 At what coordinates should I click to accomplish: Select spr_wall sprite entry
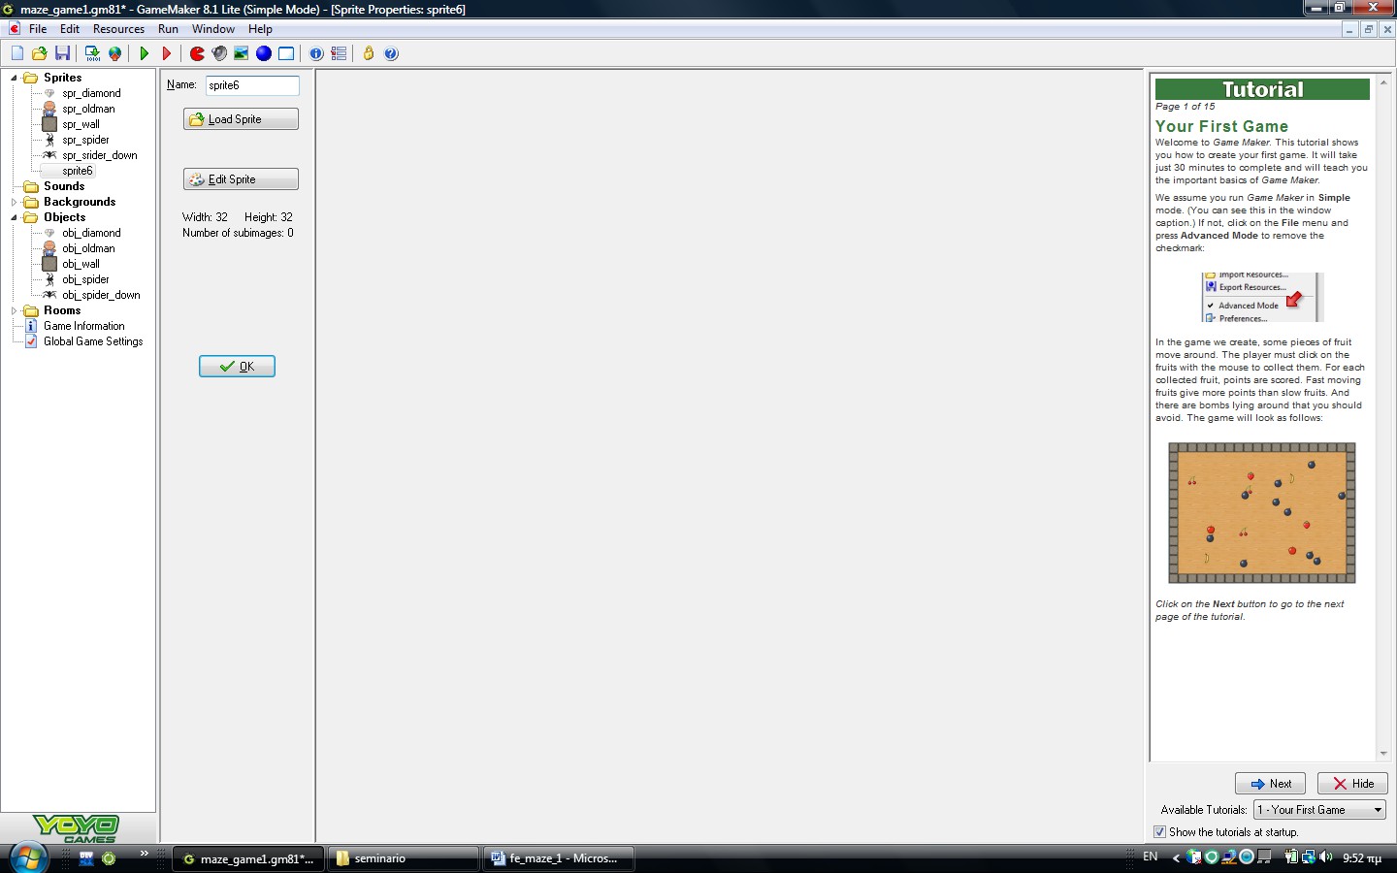81,124
